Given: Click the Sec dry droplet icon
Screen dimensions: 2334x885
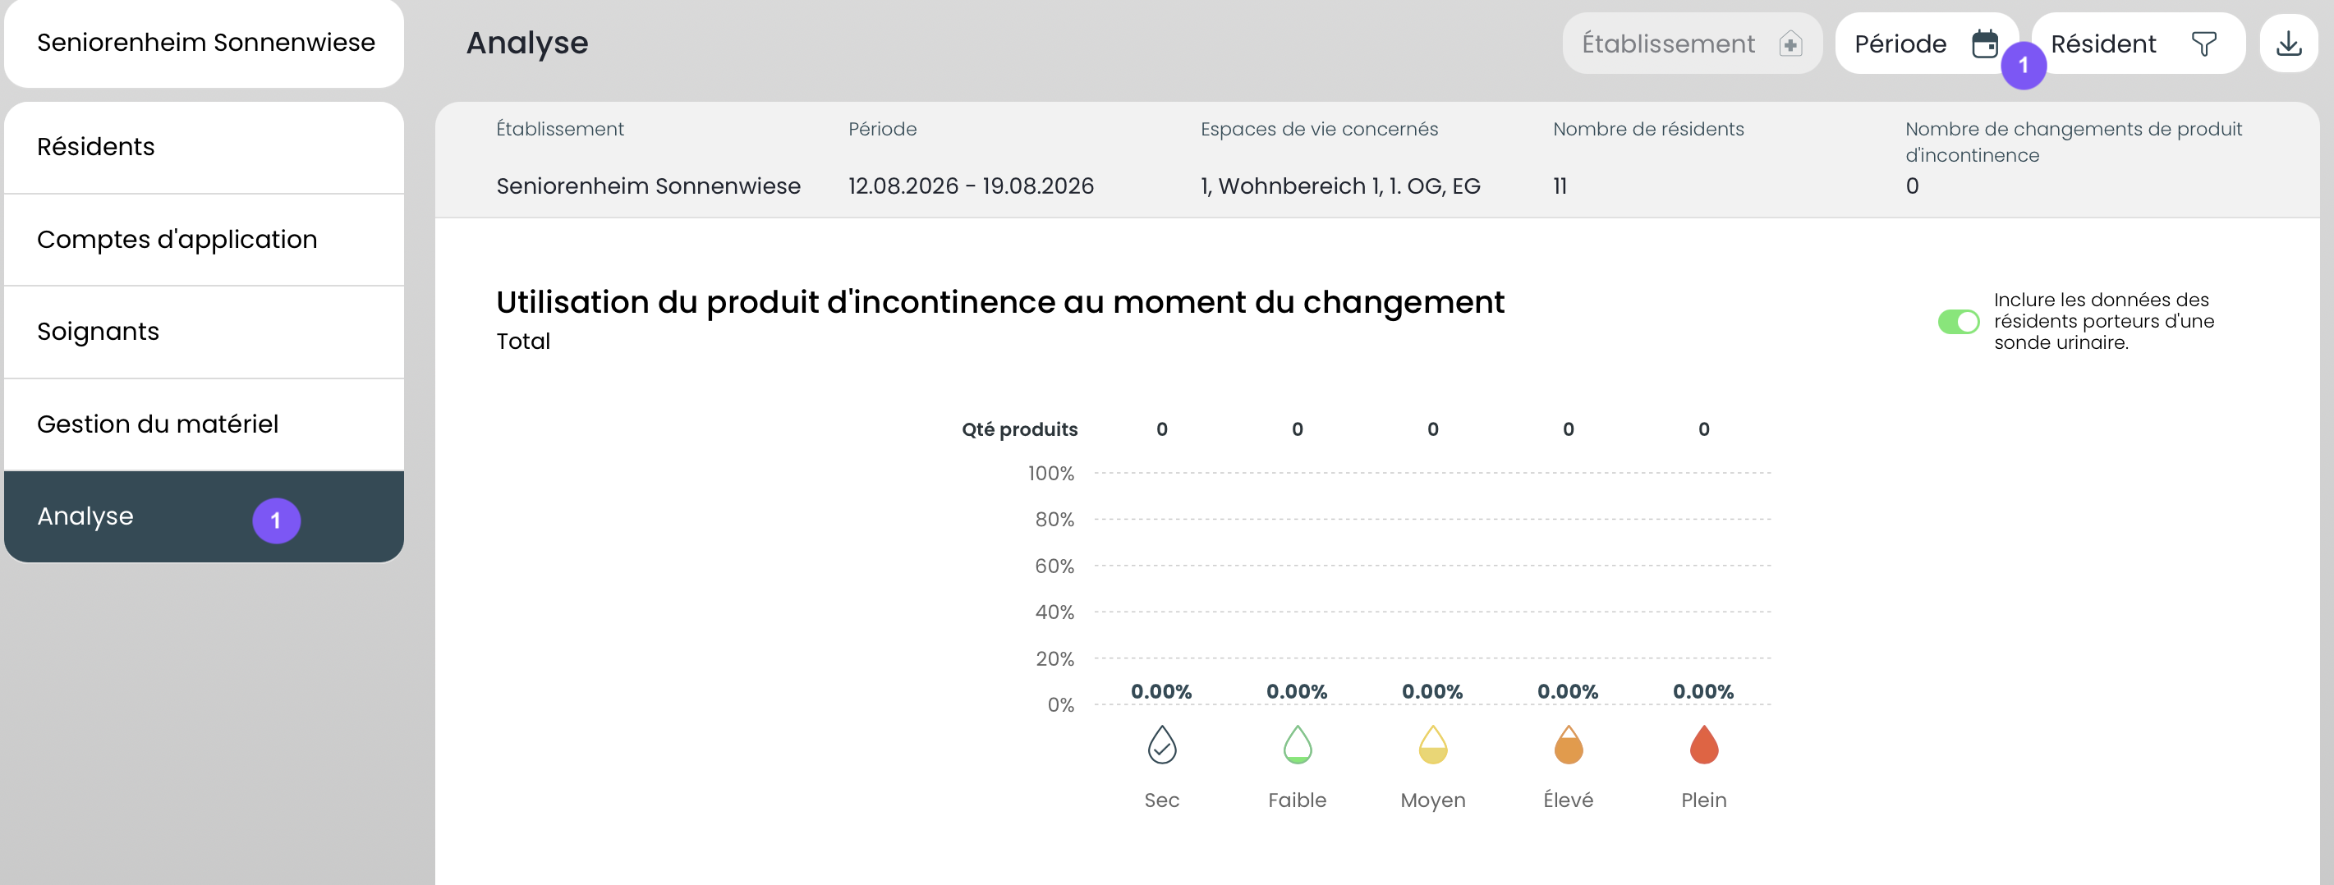Looking at the screenshot, I should [x=1161, y=745].
